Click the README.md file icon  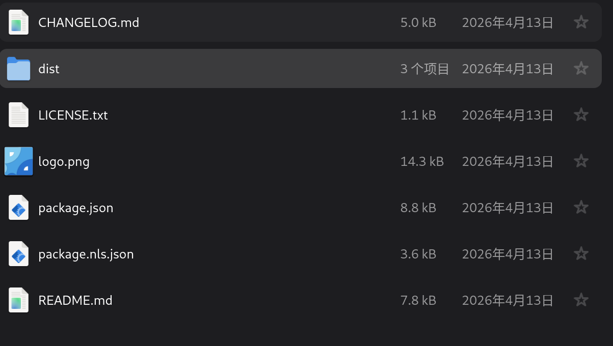click(x=19, y=300)
